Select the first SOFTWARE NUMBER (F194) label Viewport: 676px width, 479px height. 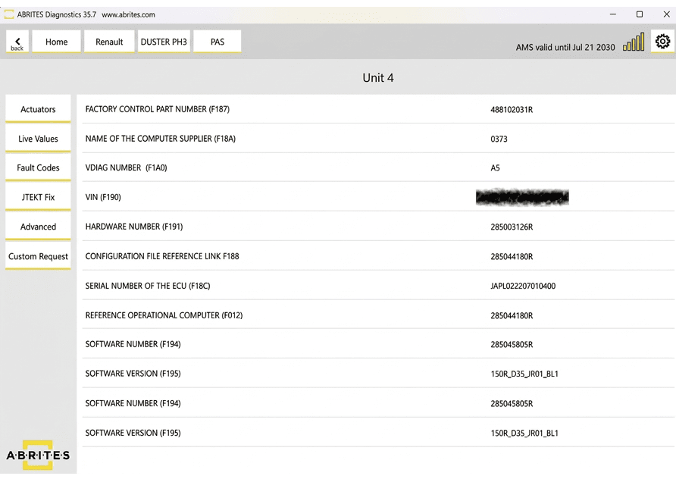coord(133,344)
